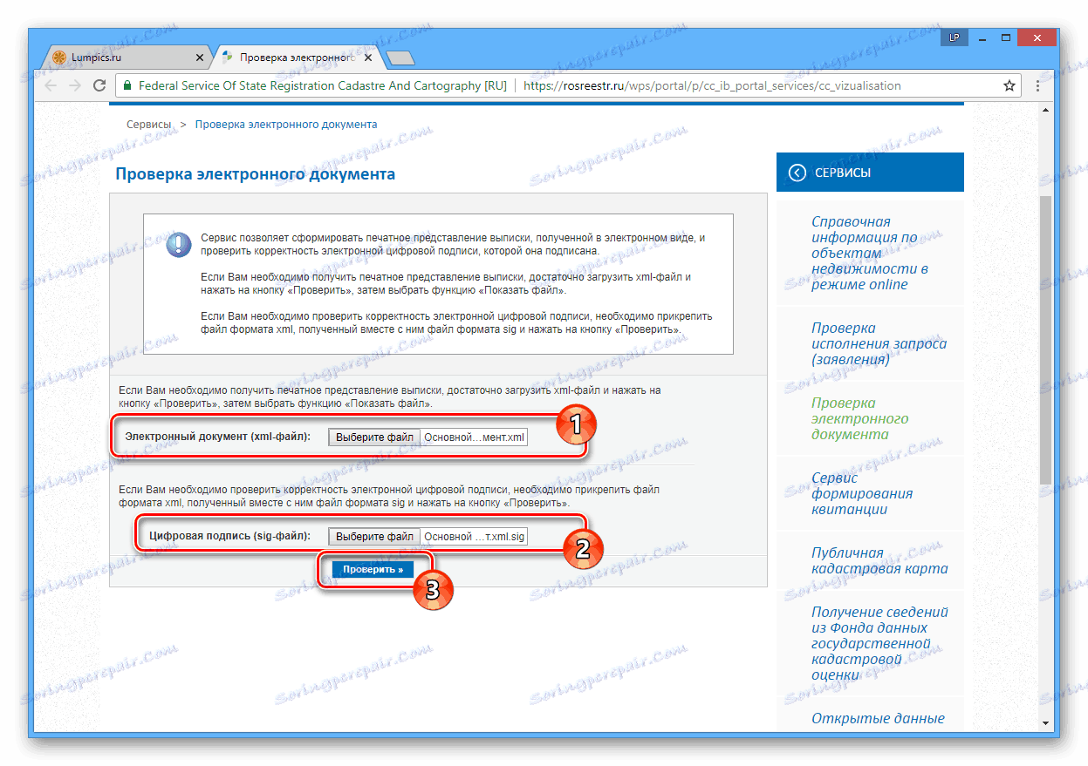The width and height of the screenshot is (1088, 766).
Task: Go forward using browser forward arrow
Action: [x=75, y=85]
